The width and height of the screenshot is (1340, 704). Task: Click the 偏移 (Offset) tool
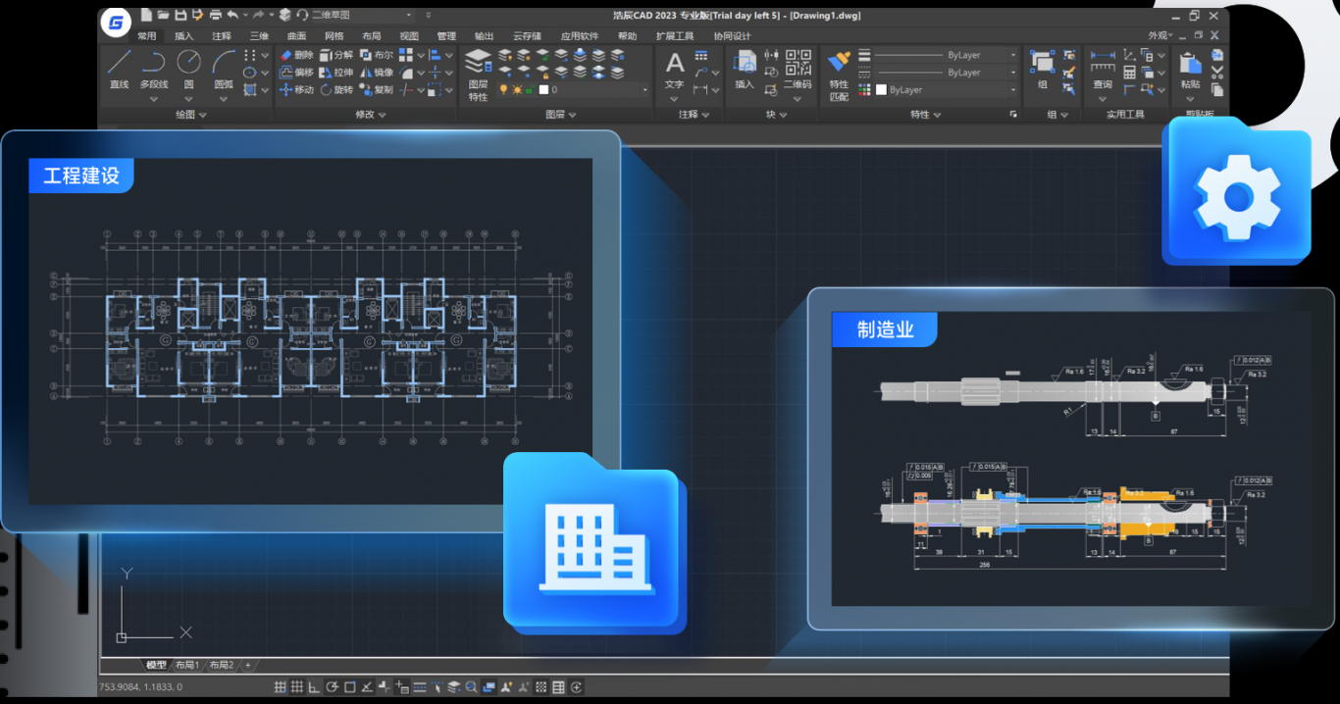(x=296, y=73)
